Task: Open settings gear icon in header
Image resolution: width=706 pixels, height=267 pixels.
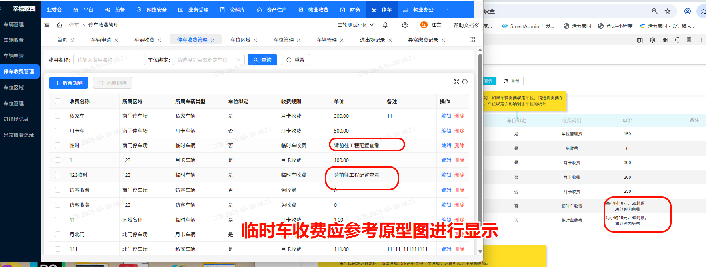Action: (405, 25)
